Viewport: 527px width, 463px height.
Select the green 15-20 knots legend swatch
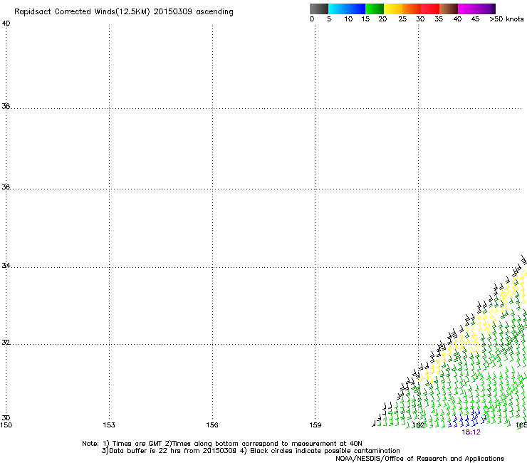[x=375, y=9]
